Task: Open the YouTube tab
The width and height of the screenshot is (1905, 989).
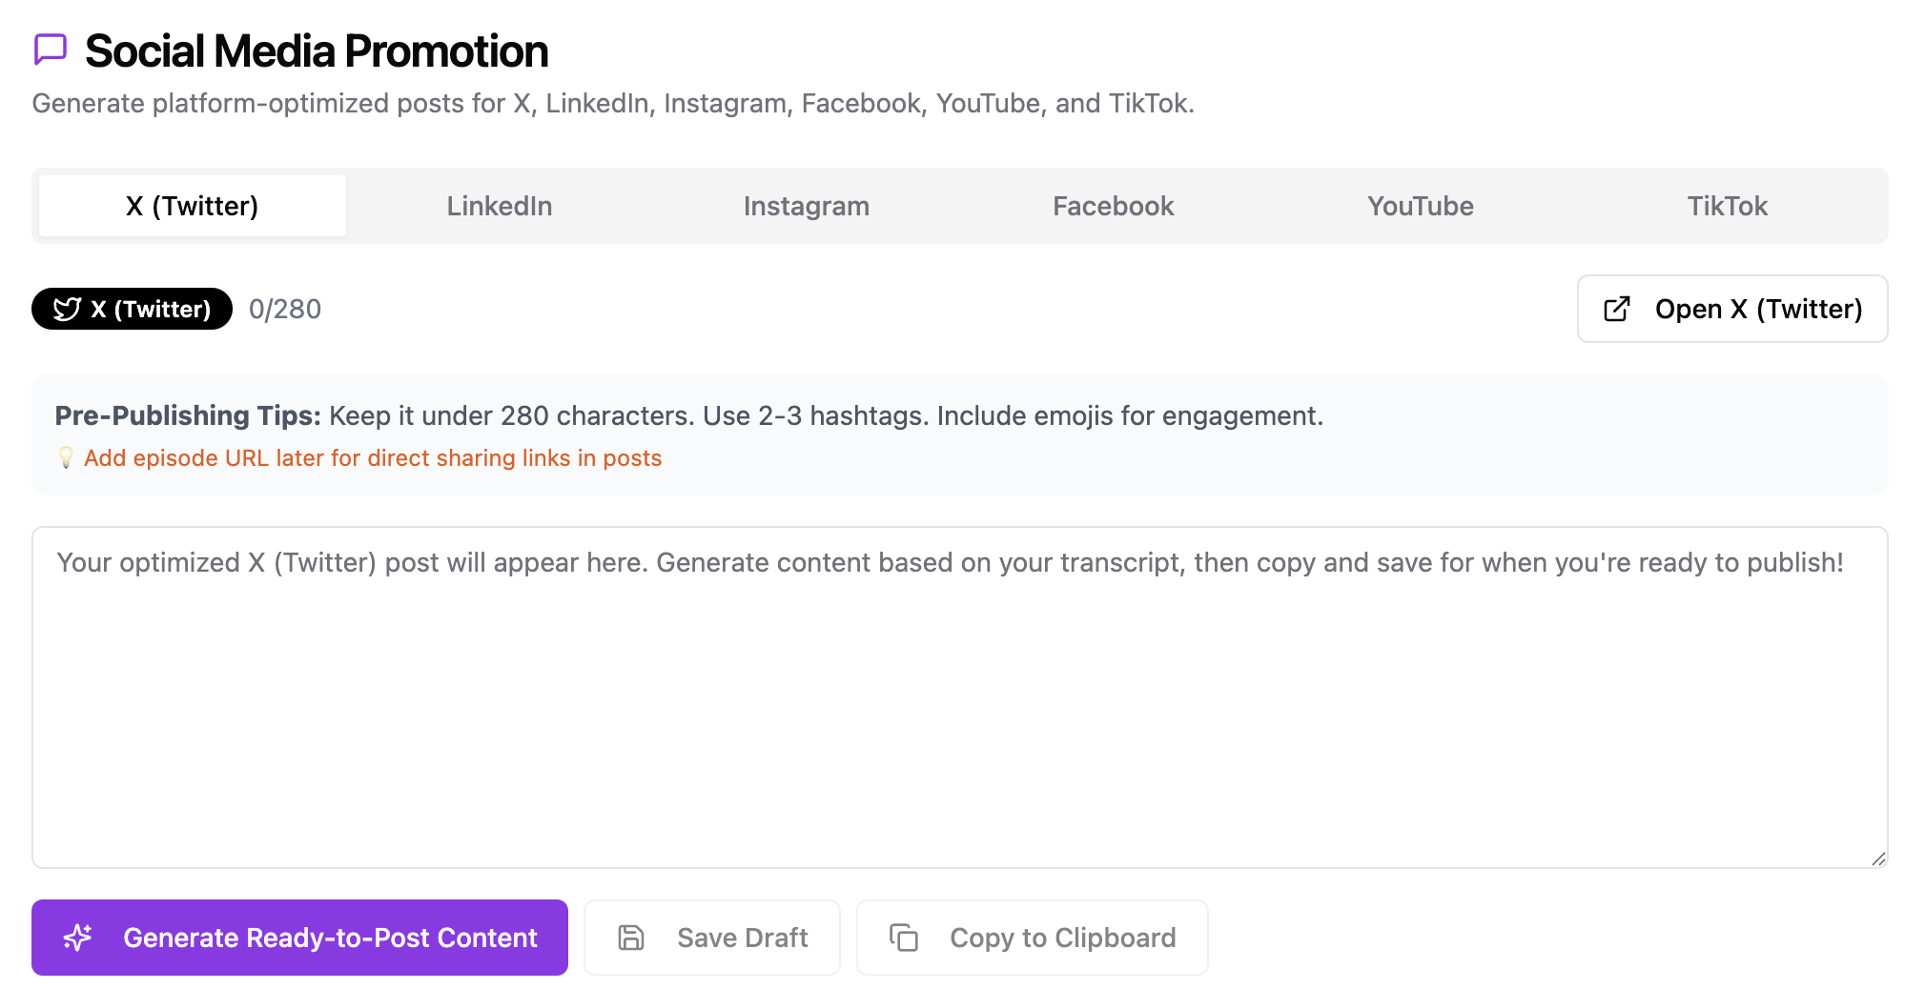Action: pyautogui.click(x=1421, y=206)
